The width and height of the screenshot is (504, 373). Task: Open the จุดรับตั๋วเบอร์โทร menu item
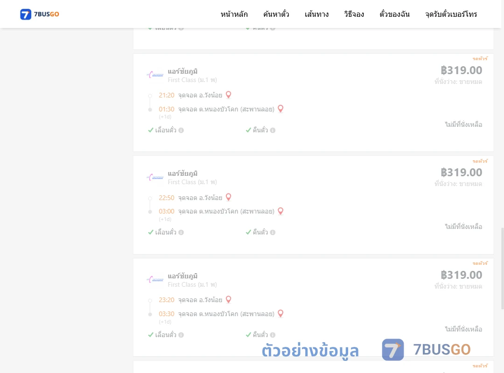coord(451,14)
